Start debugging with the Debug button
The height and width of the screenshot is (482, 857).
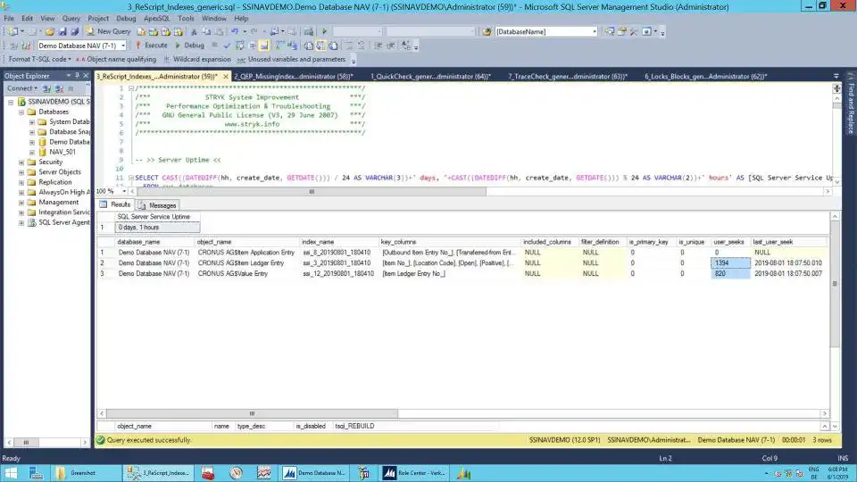(189, 46)
